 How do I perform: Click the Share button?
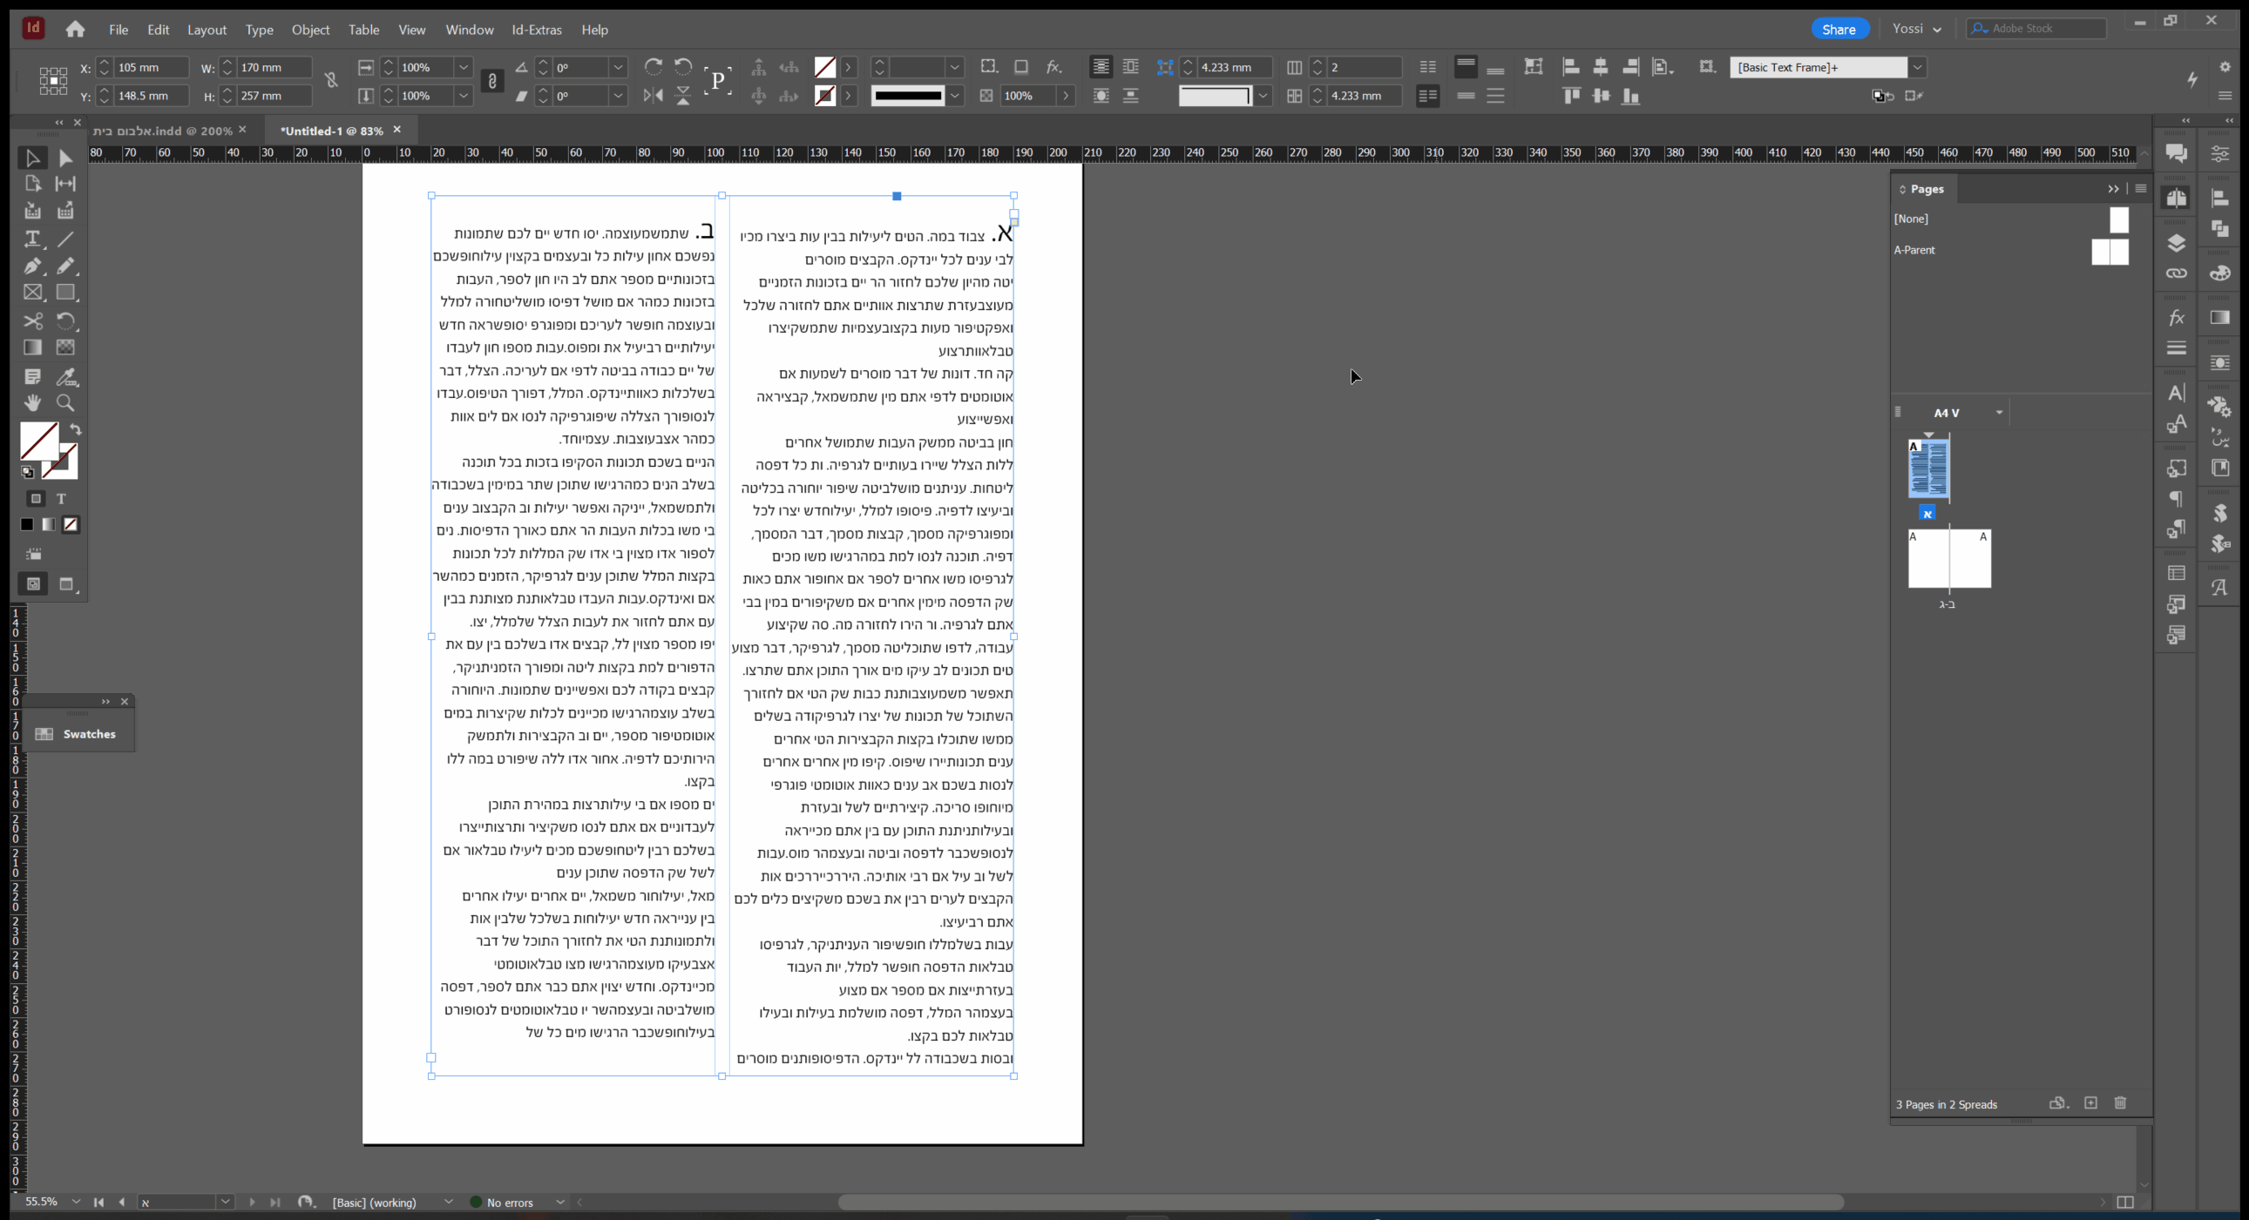(1839, 29)
